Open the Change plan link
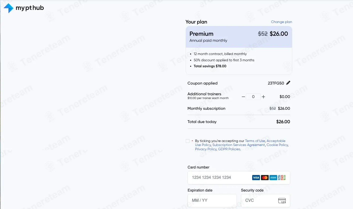 click(281, 22)
